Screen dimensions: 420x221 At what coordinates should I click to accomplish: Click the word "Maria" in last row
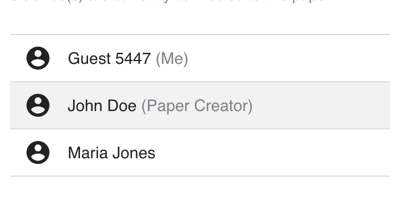(x=89, y=153)
